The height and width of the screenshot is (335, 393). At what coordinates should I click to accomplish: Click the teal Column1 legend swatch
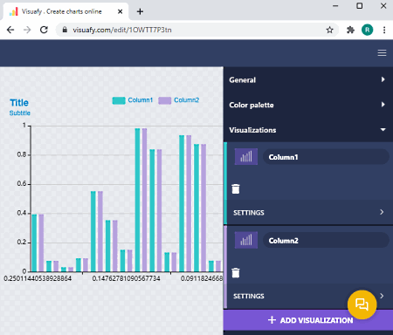tap(119, 100)
